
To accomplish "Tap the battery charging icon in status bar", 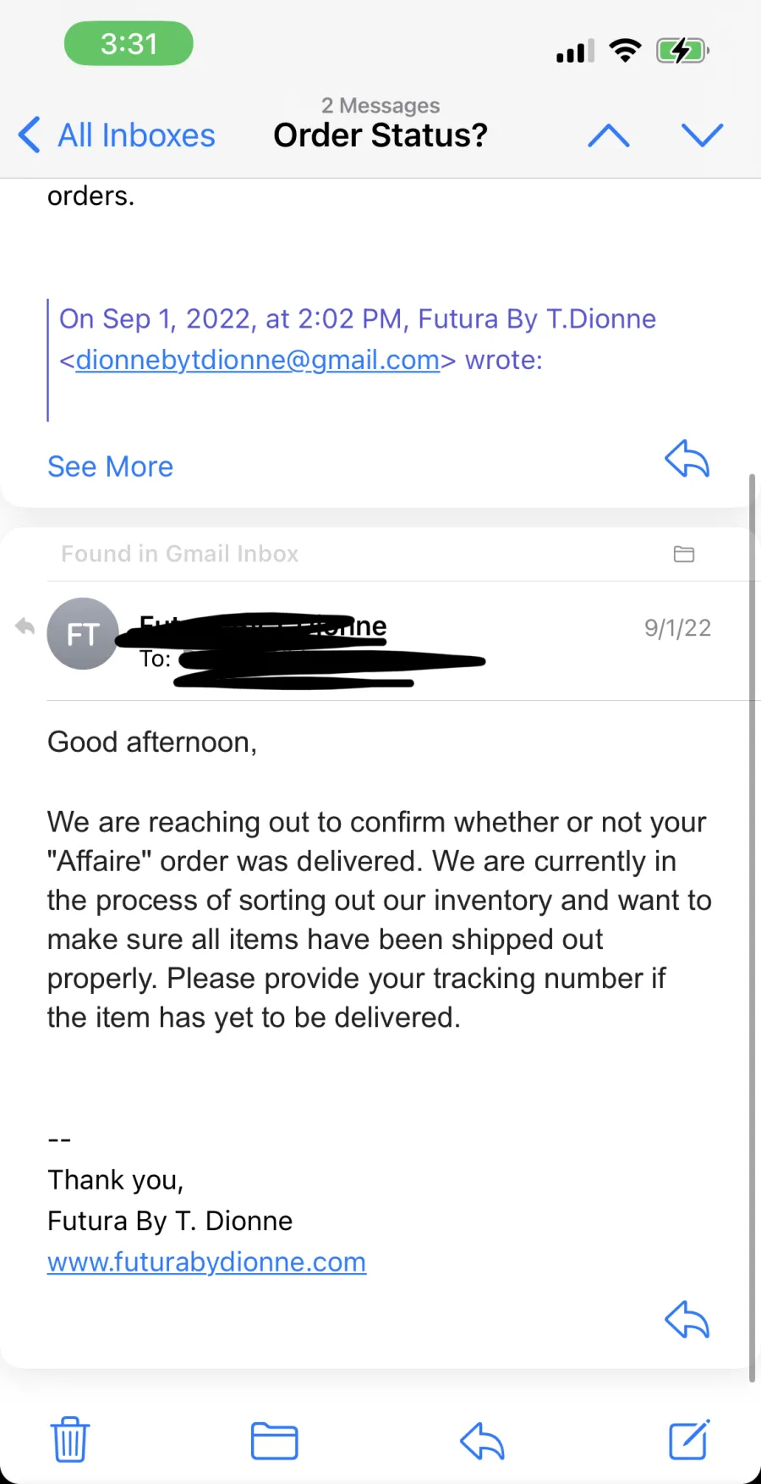I will 682,51.
